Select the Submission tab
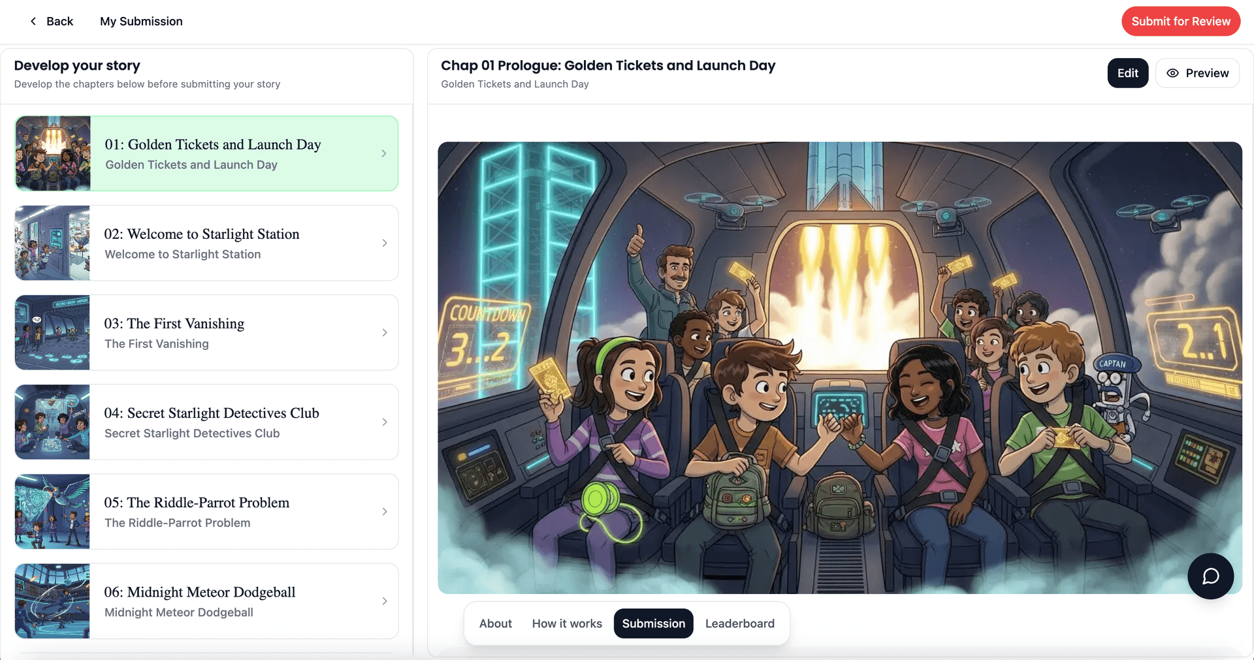The width and height of the screenshot is (1254, 660). click(x=653, y=623)
